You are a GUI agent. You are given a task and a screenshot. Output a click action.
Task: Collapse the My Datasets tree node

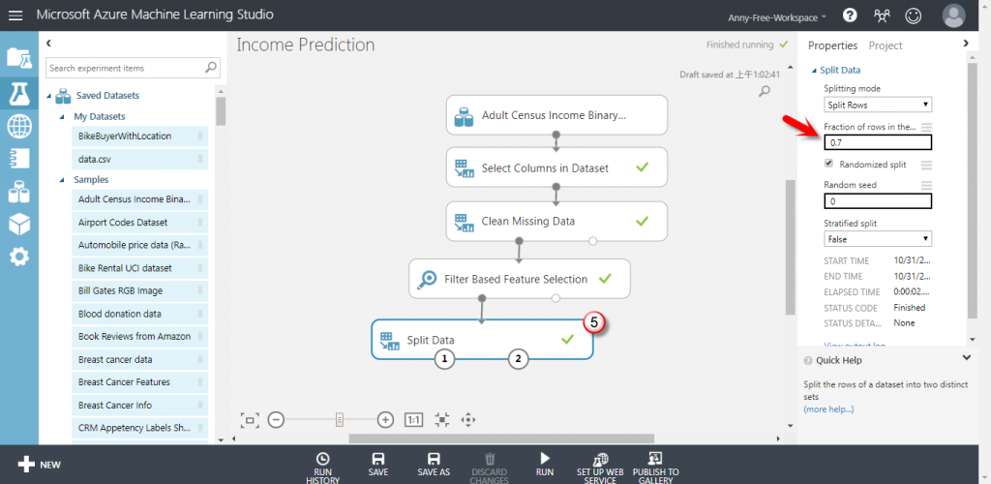pos(62,117)
